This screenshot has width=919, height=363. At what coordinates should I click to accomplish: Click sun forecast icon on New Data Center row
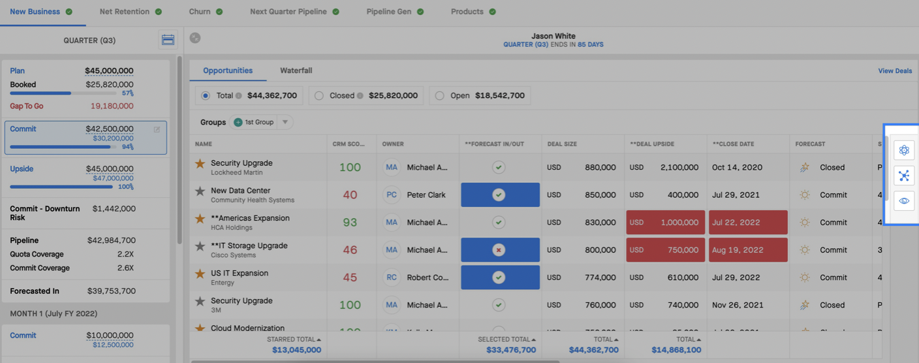[805, 195]
